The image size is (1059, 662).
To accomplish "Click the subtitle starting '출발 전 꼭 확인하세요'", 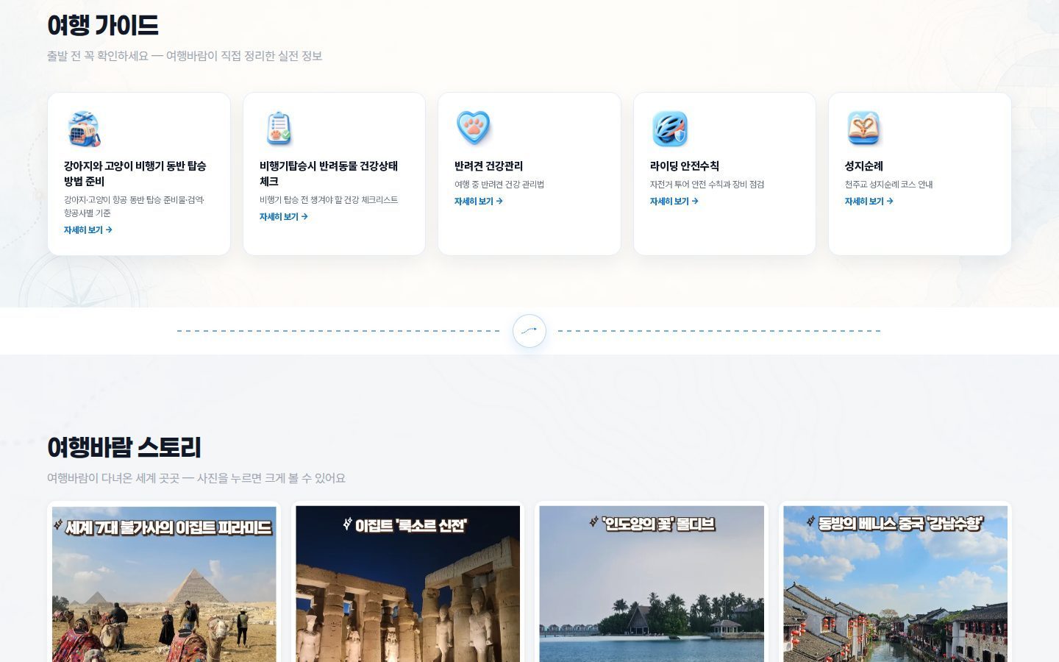I will (x=185, y=56).
